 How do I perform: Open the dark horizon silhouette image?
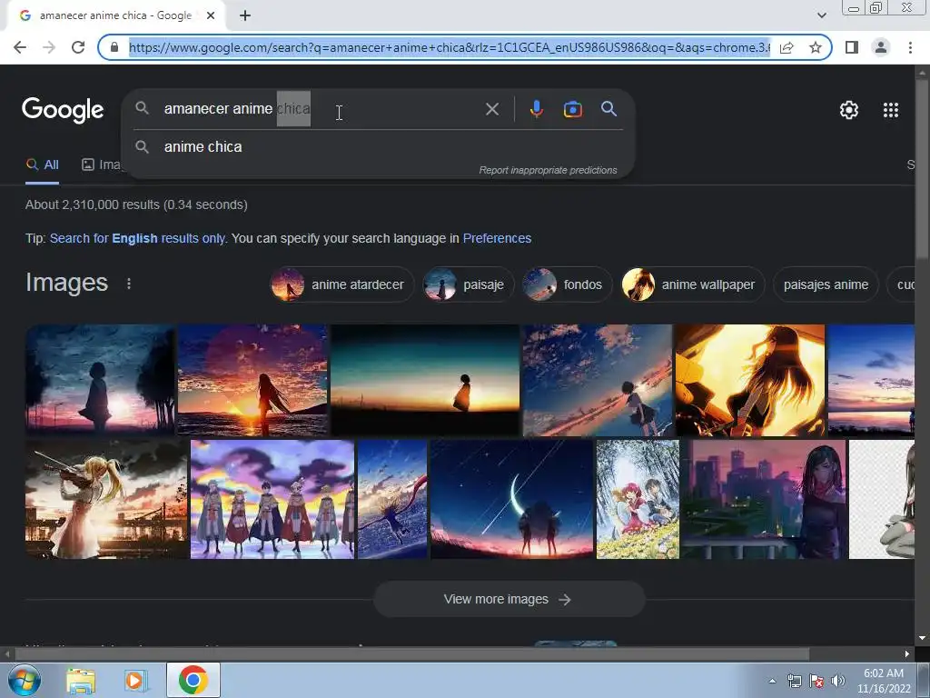(x=425, y=380)
